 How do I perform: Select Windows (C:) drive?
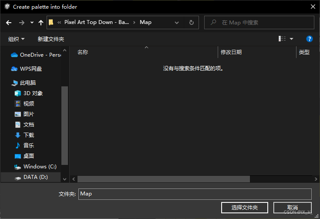(40, 167)
